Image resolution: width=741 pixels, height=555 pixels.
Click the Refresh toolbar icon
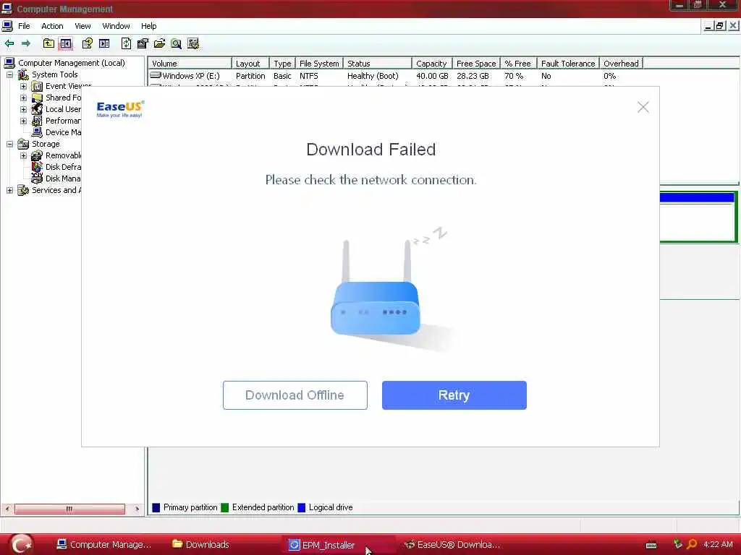pyautogui.click(x=126, y=43)
